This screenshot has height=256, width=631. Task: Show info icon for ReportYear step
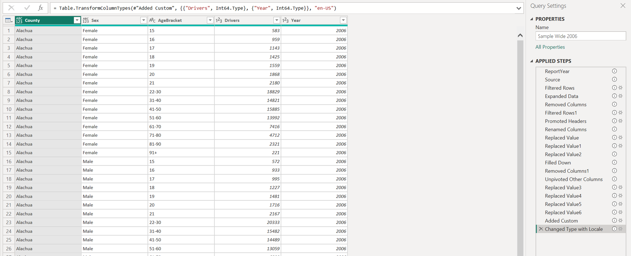pyautogui.click(x=615, y=71)
